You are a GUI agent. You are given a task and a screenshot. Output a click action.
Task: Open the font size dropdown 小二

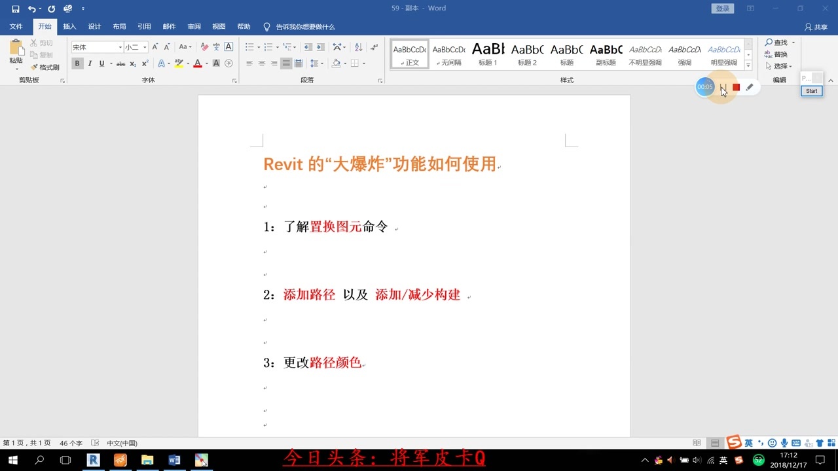[x=145, y=47]
